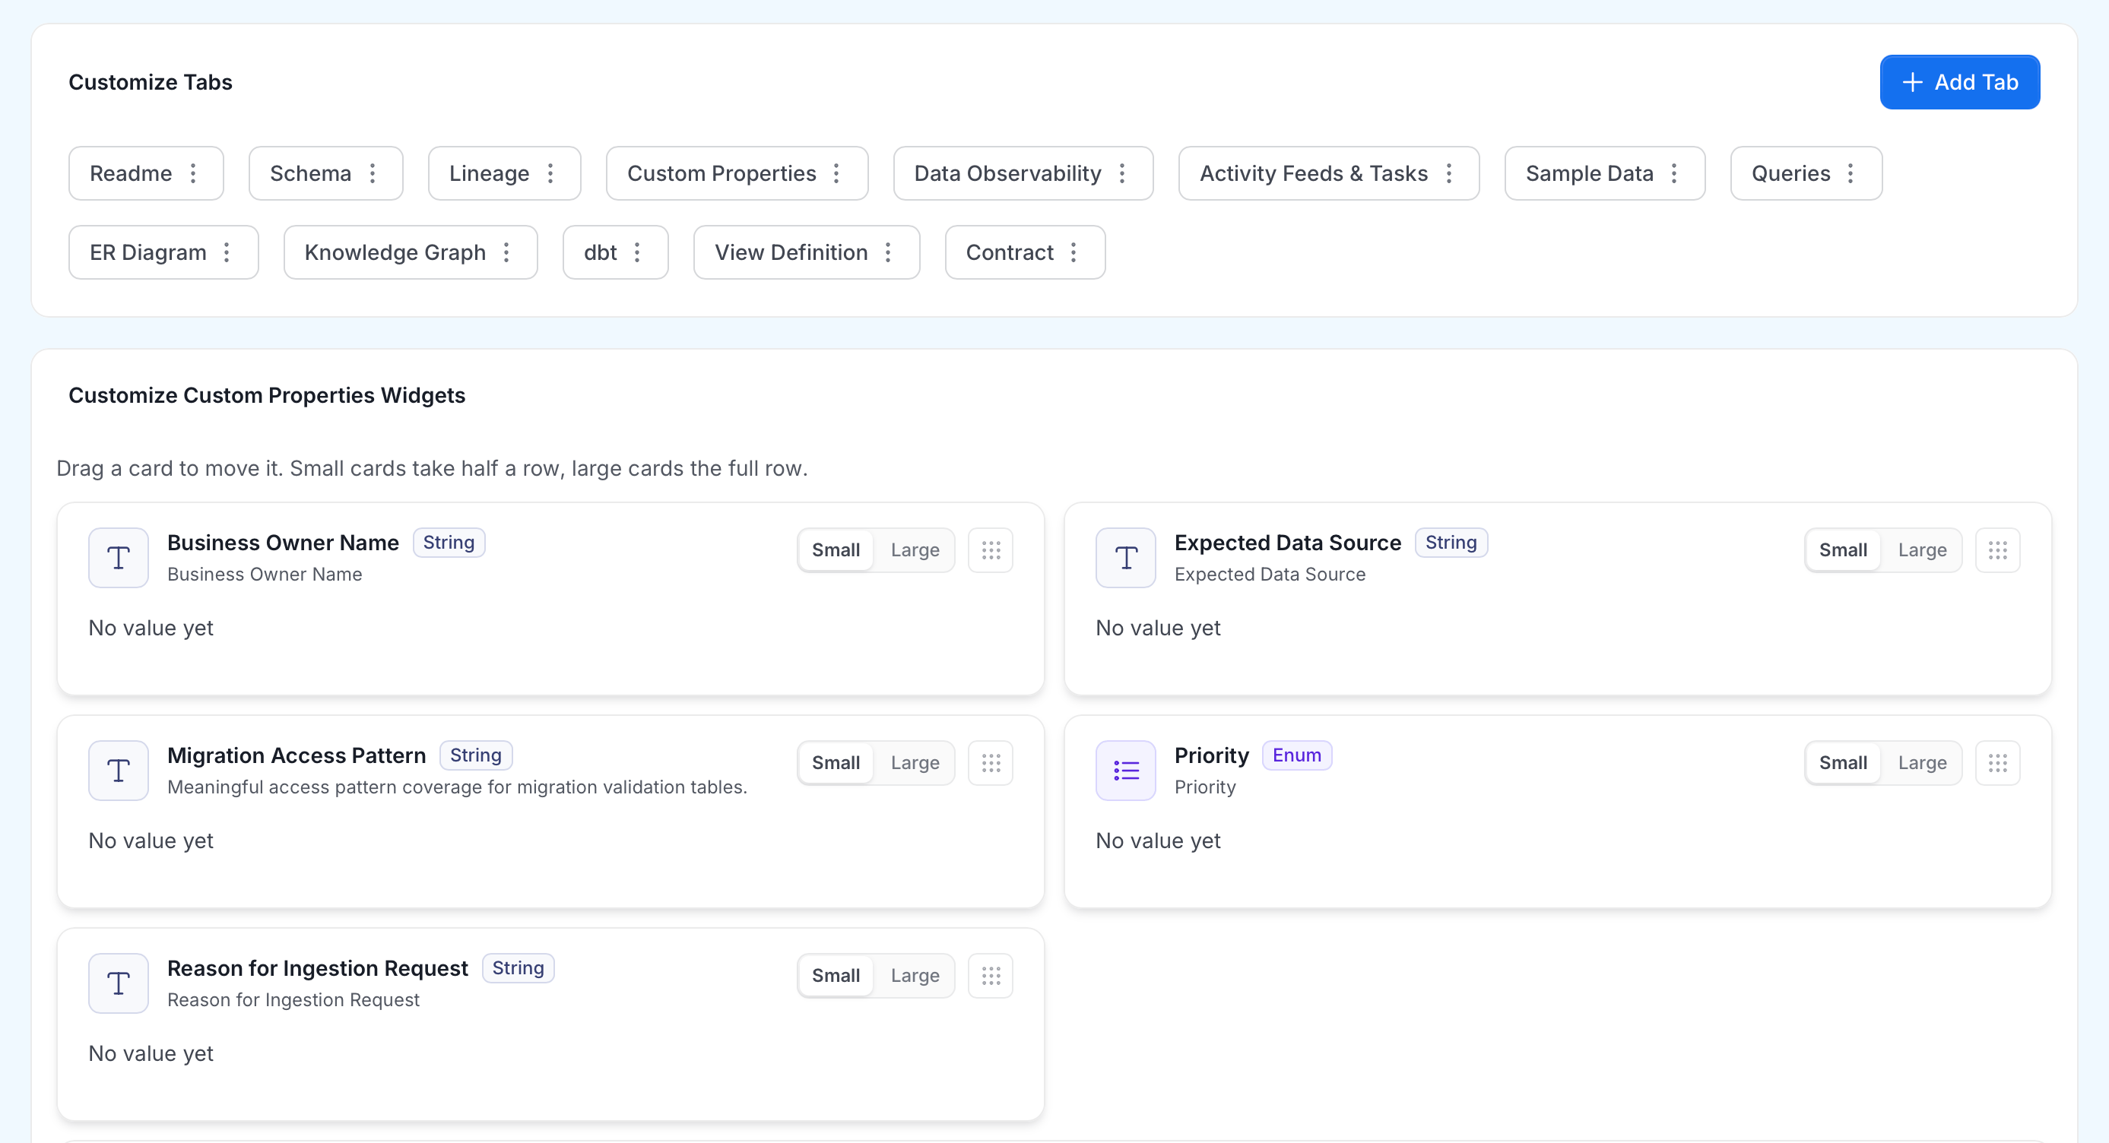
Task: Open the Activity Feeds & Tasks options menu
Action: (x=1449, y=173)
